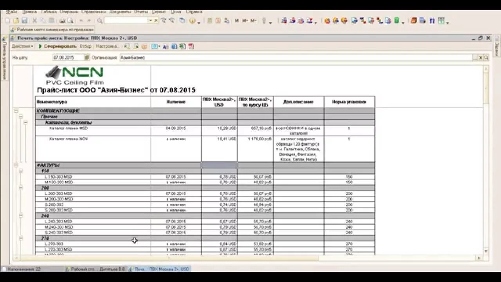The height and width of the screenshot is (282, 501).
Task: Click the Open file folder icon
Action: click(16, 20)
